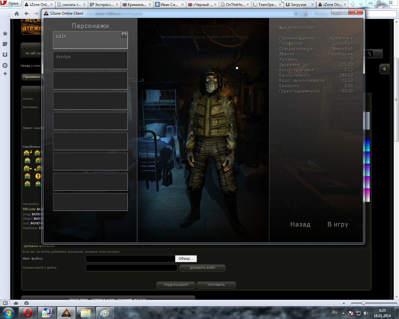Viewport: 399px width, 319px height.
Task: Open the Opera history clock icon
Action: pos(5,65)
